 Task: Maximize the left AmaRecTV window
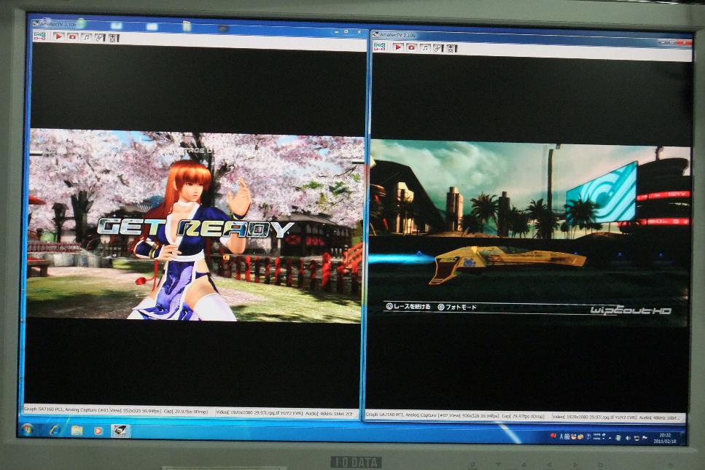[346, 32]
